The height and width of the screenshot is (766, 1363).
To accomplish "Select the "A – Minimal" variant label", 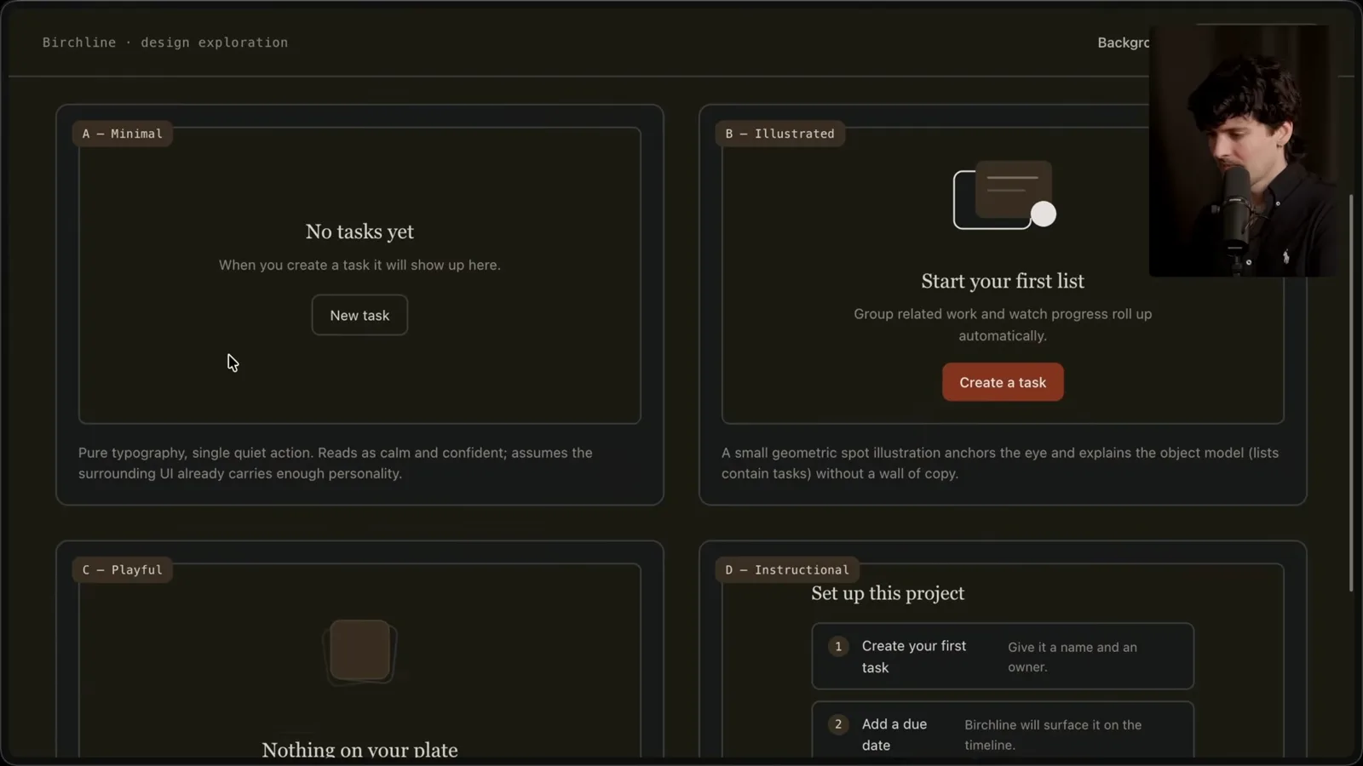I will click(123, 134).
